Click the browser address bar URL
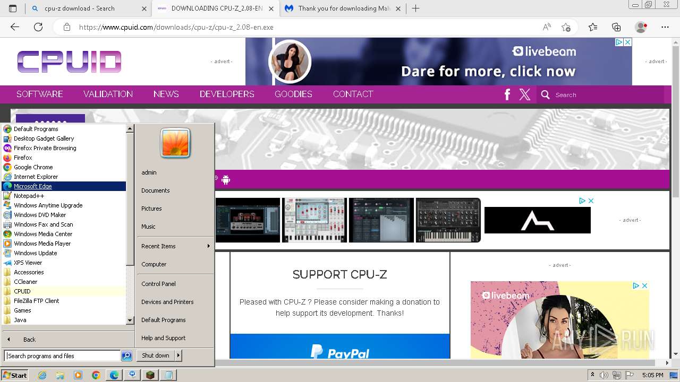This screenshot has width=680, height=382. tap(176, 27)
